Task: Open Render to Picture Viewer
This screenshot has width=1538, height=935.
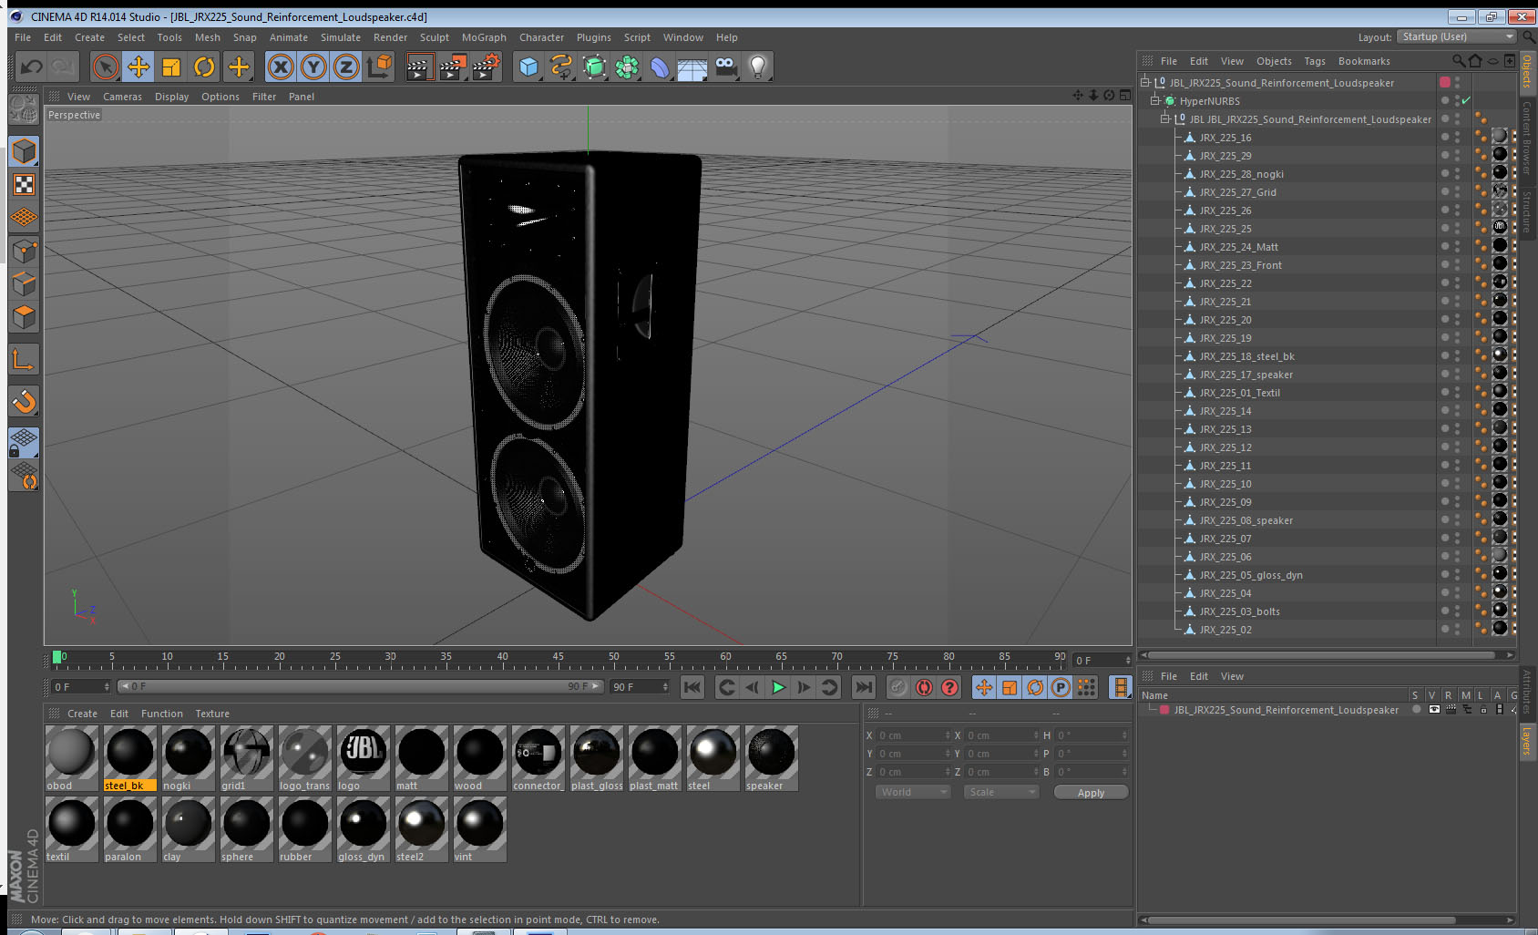Action: point(453,67)
